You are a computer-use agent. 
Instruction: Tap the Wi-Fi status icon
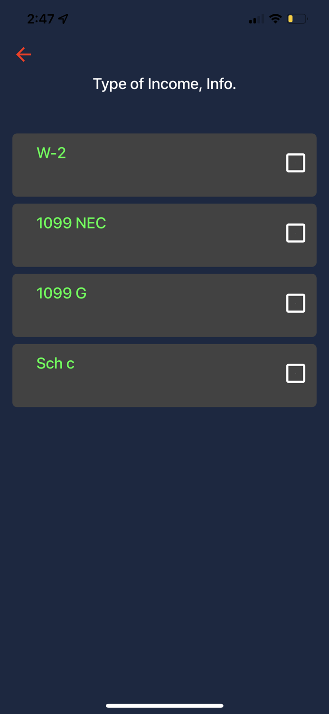click(275, 19)
